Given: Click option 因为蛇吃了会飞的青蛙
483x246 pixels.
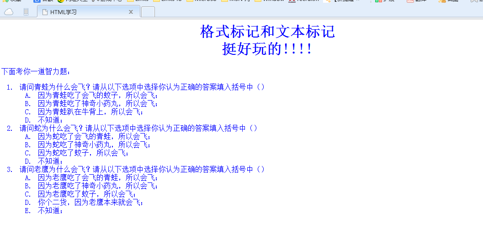Looking at the screenshot, I should (94, 136).
